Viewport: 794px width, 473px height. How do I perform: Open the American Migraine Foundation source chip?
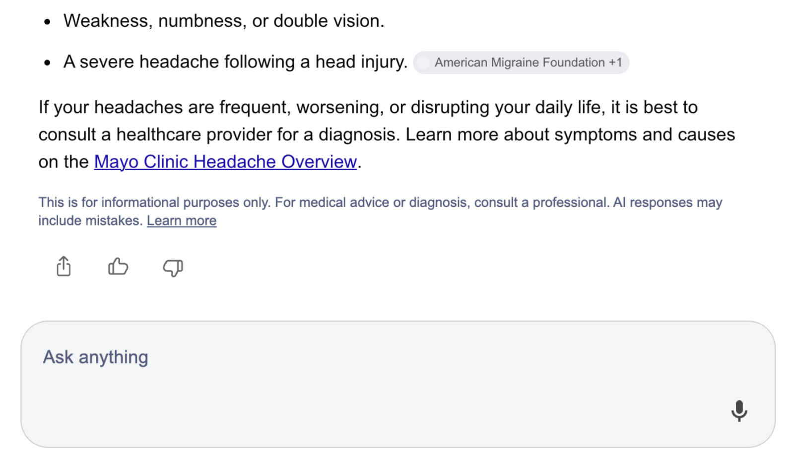(x=521, y=62)
